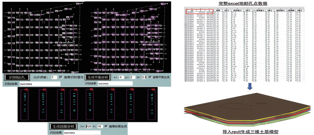Click the 生成剖面坐标 button
This screenshot has width=314, height=135.
tap(63, 127)
